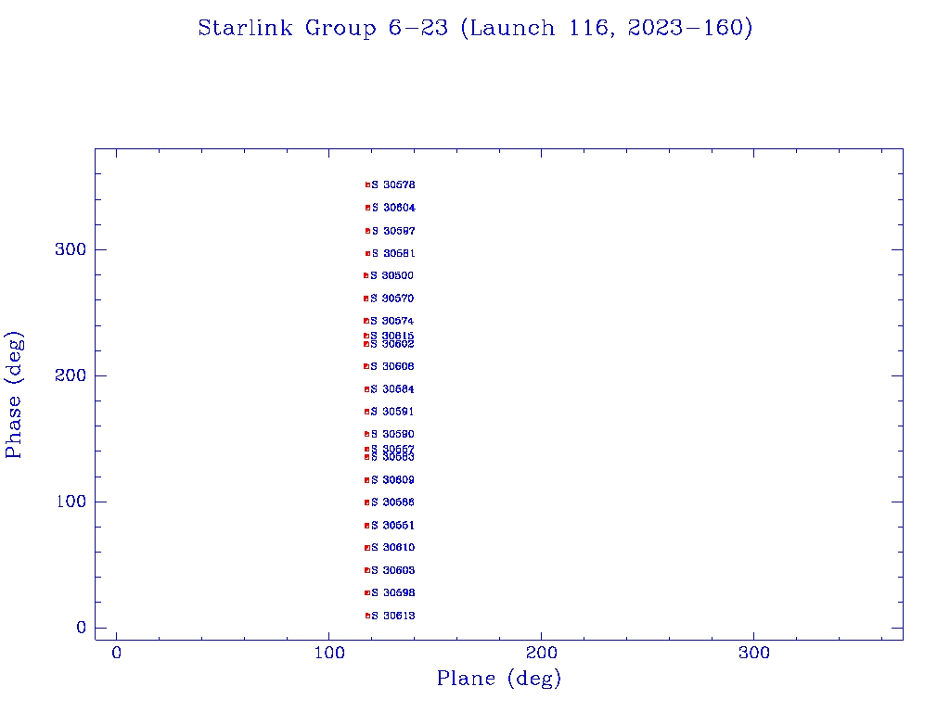Select satellite label S 30590
This screenshot has width=950, height=712.
click(392, 434)
